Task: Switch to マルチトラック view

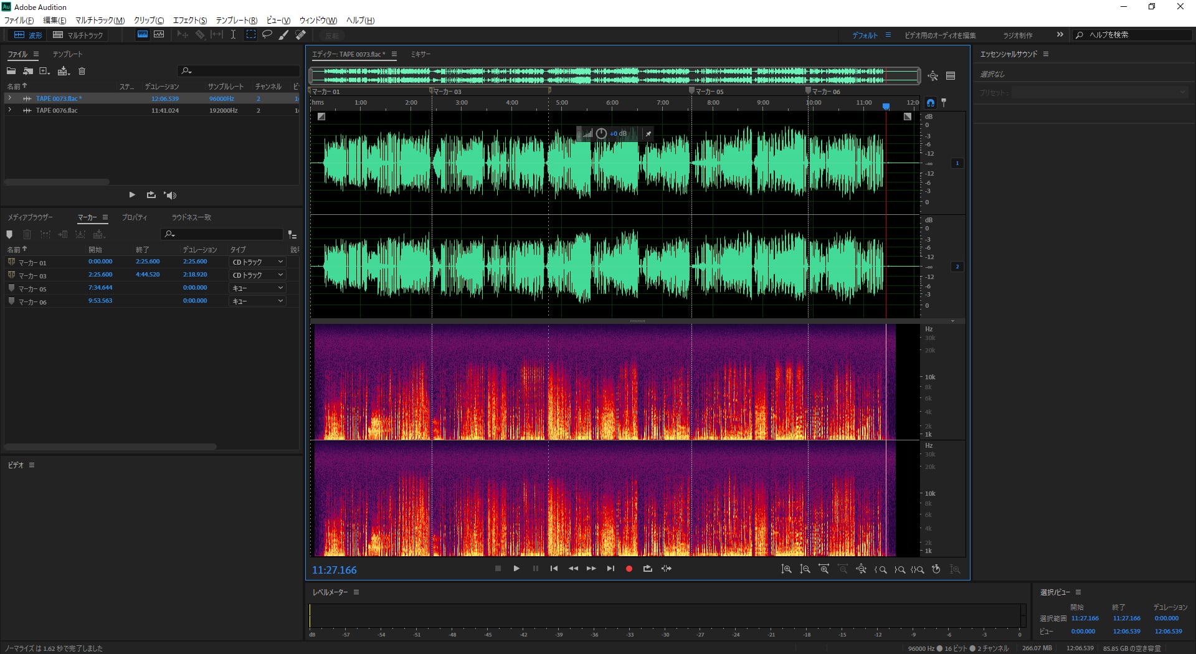Action: coord(78,35)
